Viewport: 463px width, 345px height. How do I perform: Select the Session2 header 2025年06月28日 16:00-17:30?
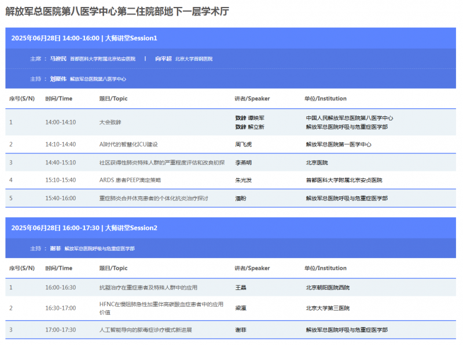tap(84, 228)
